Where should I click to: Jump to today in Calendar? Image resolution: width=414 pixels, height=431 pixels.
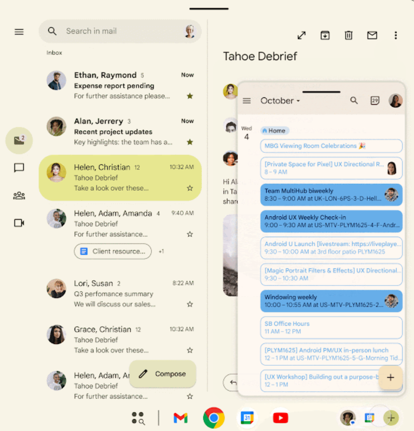click(375, 100)
